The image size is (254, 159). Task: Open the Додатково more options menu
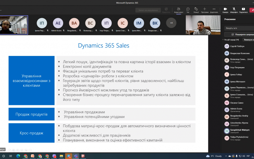[214, 10]
